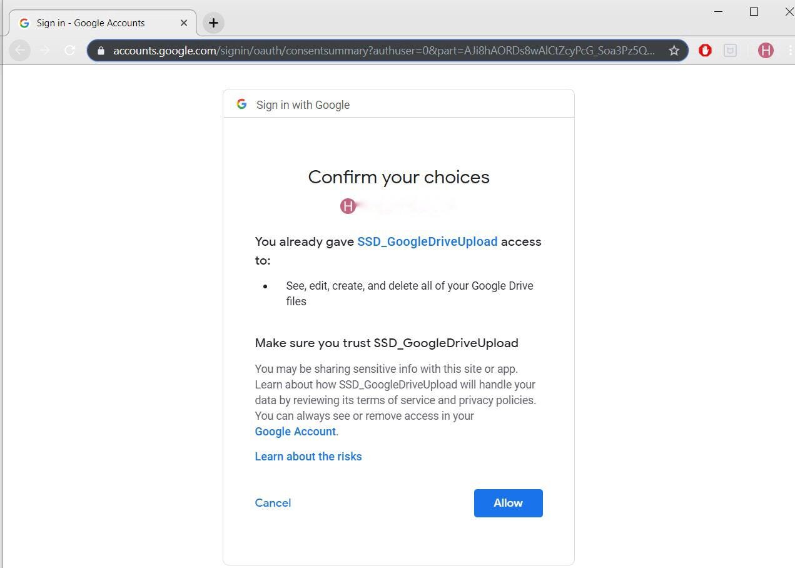
Task: Go forward to the next page
Action: (45, 50)
